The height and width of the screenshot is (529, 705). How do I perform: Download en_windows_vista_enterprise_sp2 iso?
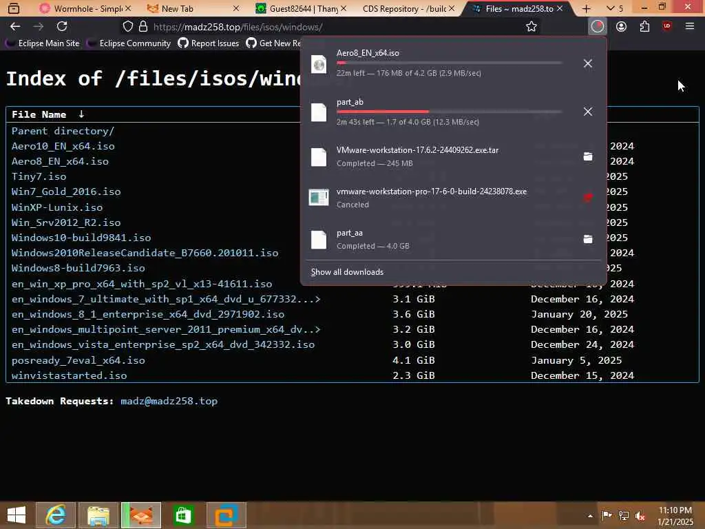tap(163, 344)
